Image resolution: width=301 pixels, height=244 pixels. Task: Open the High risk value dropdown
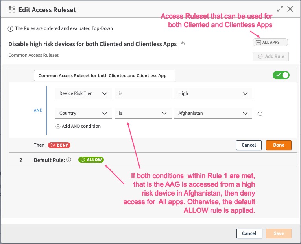(x=213, y=93)
